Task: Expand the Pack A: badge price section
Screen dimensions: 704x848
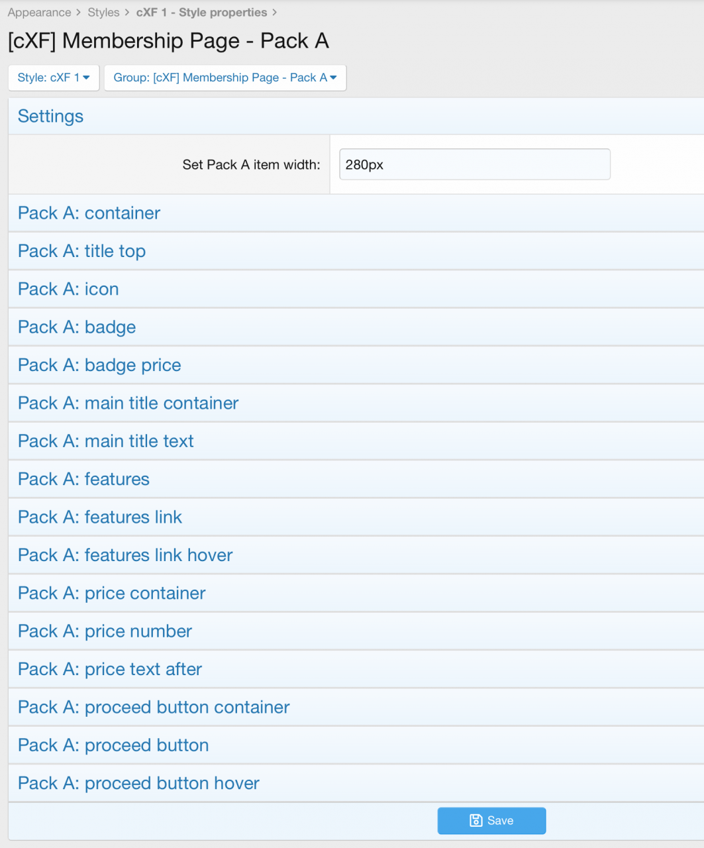Action: point(99,365)
